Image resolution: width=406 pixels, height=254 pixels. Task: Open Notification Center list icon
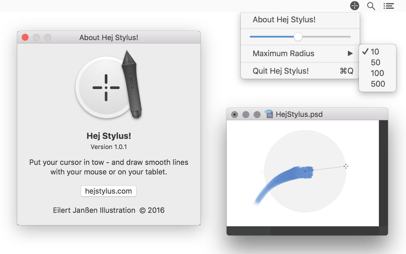(x=389, y=6)
